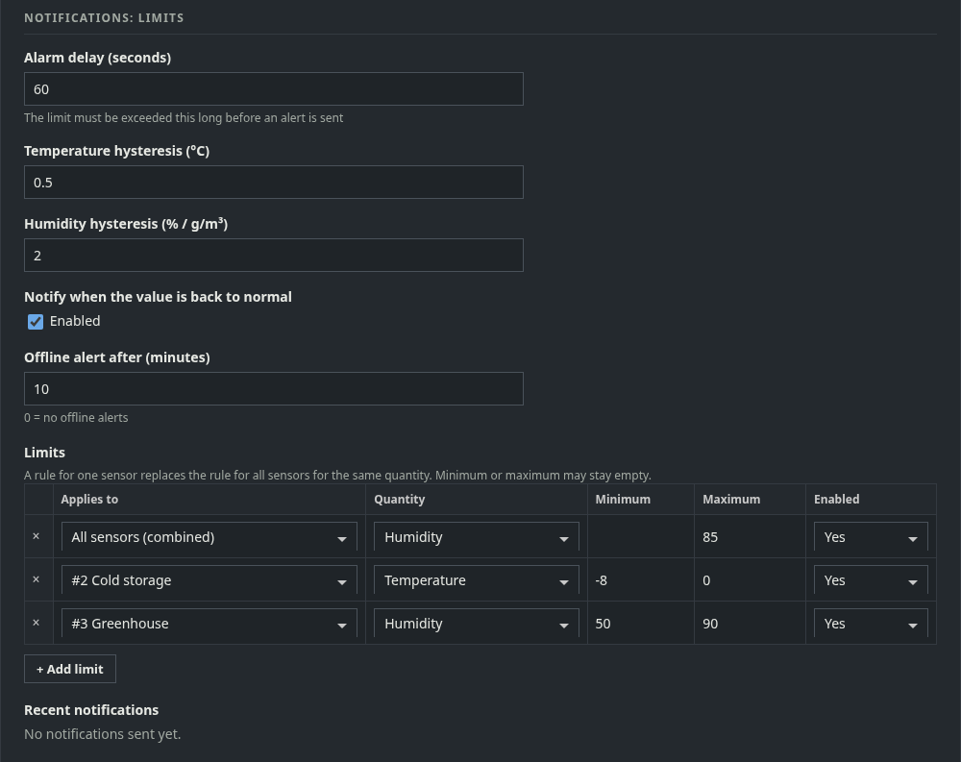Focus the Offline alert after minutes field
This screenshot has height=762, width=961.
tap(273, 388)
